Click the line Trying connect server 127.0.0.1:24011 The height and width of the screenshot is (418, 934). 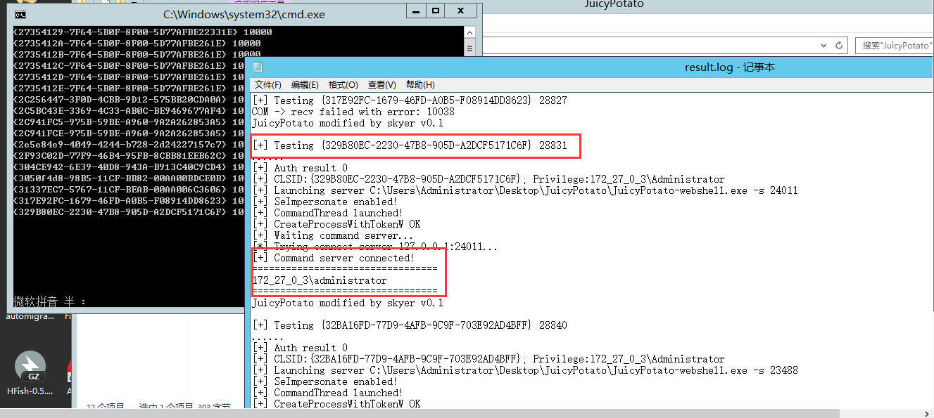pos(375,247)
